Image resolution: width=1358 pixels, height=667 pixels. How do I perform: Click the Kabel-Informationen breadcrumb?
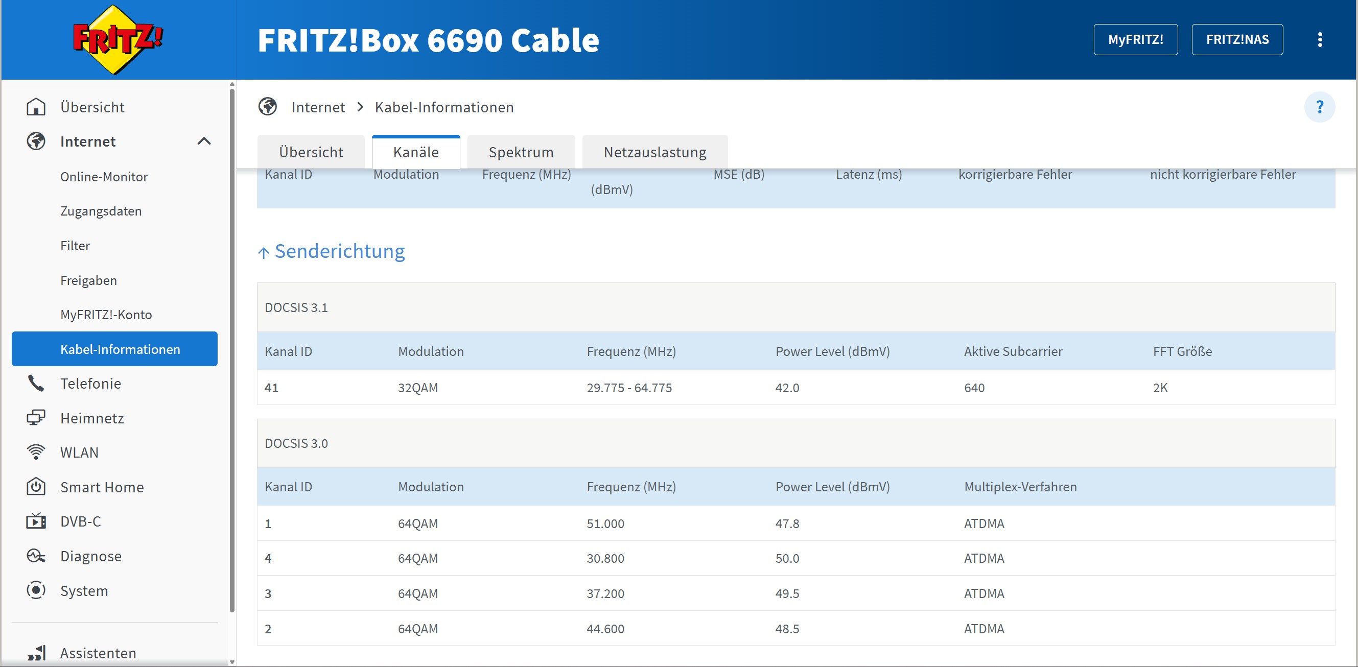444,107
